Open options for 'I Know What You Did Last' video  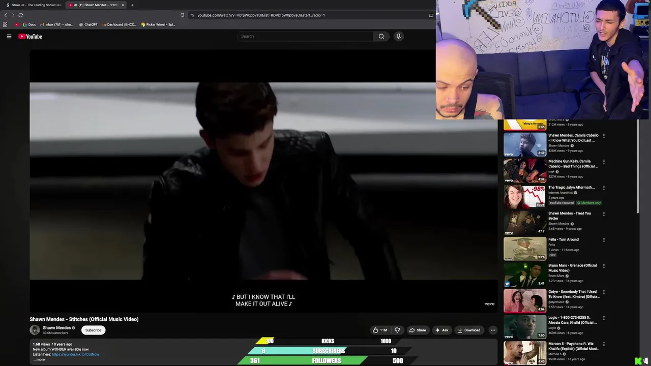604,136
